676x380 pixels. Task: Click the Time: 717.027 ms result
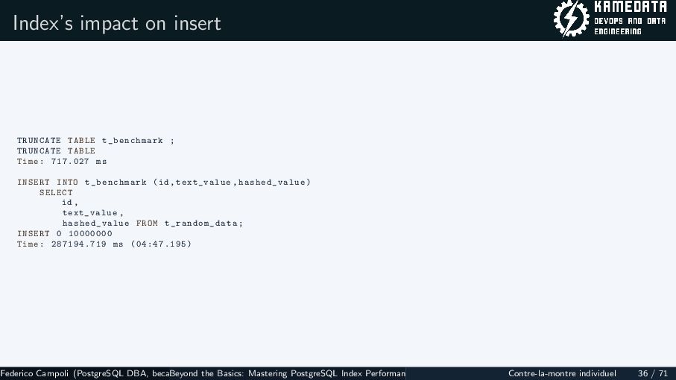pos(62,161)
